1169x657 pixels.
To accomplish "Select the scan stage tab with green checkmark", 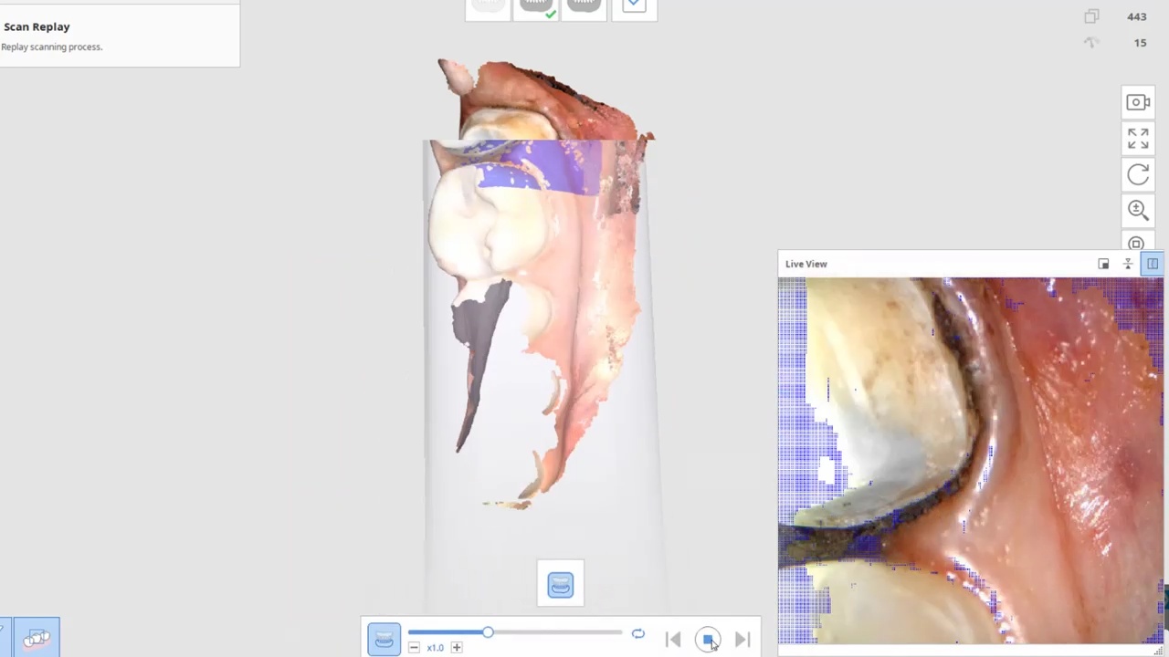I will click(536, 9).
